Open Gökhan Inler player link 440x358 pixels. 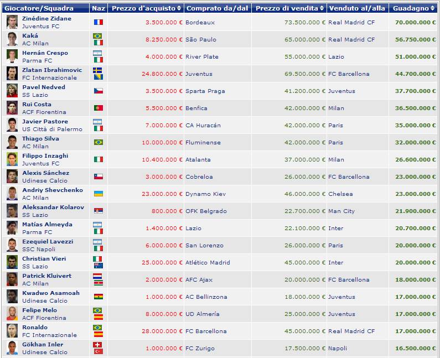coord(43,344)
